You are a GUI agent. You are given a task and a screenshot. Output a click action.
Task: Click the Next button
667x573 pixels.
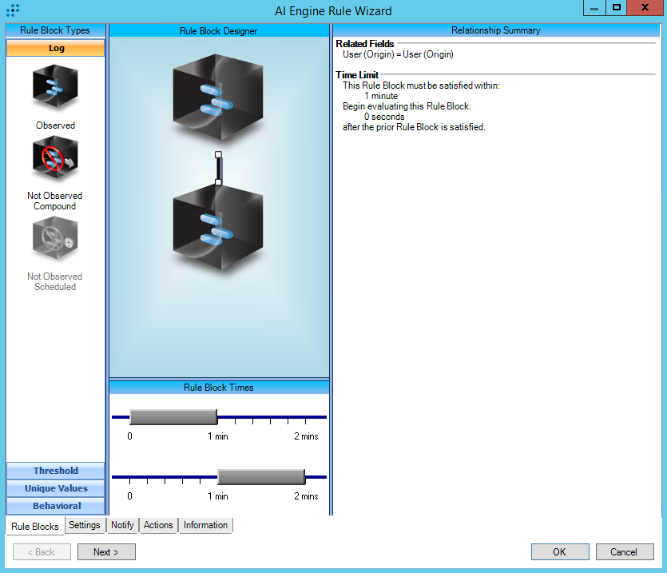click(x=106, y=552)
